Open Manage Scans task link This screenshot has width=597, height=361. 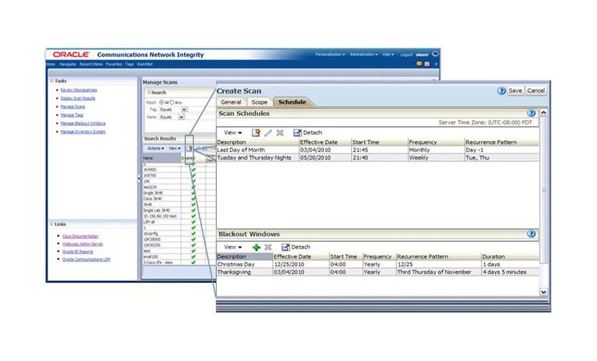(73, 107)
